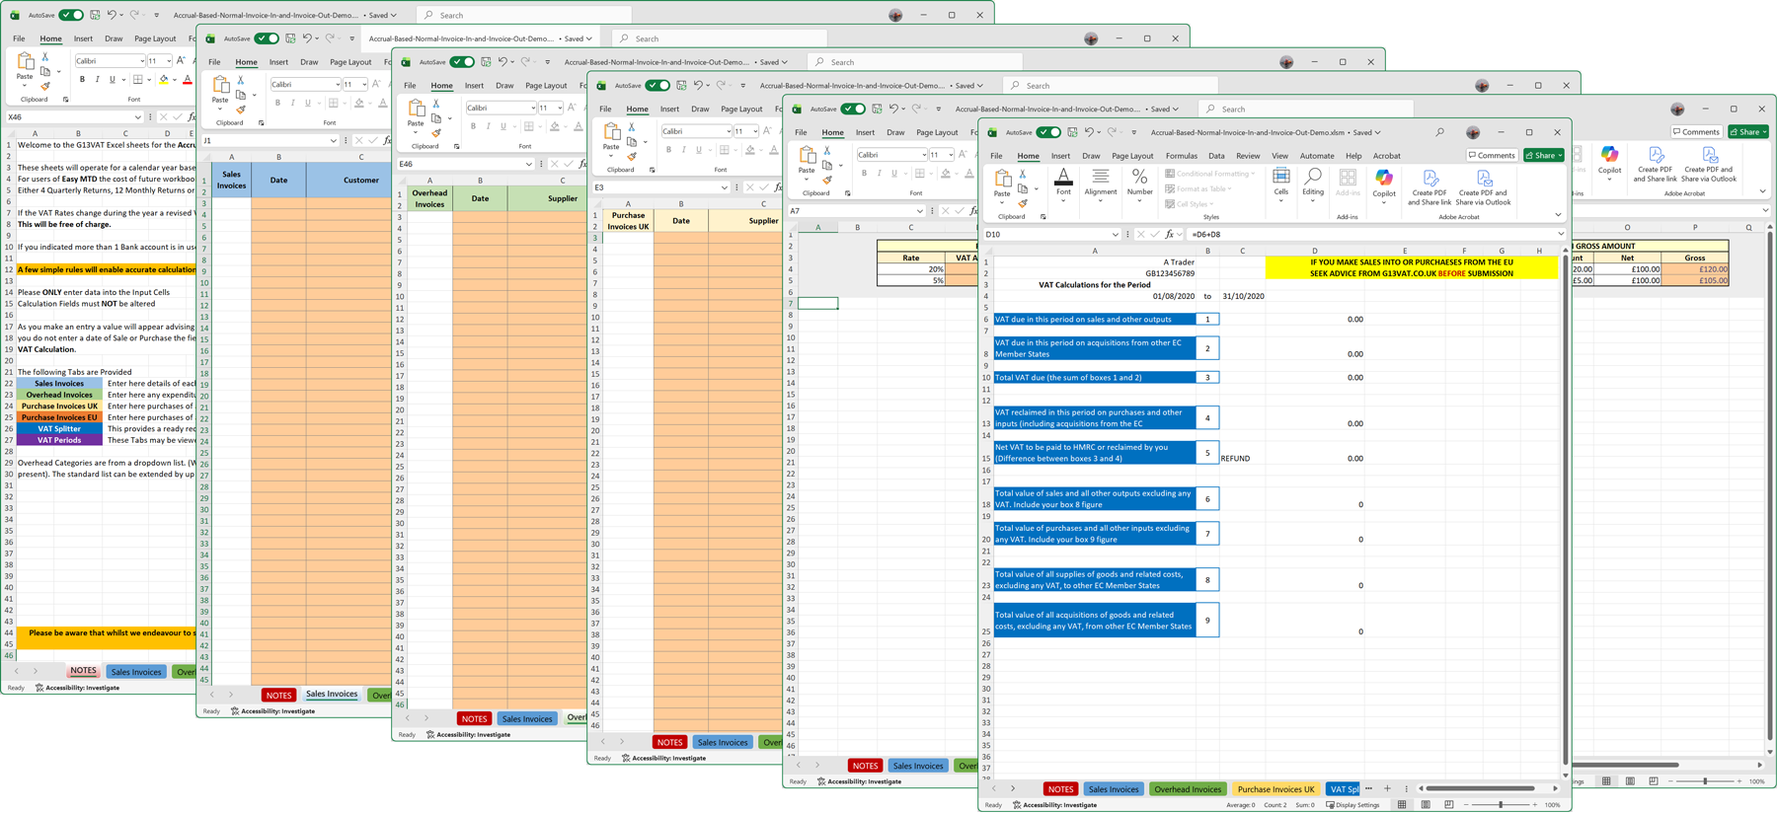Open Calibri font name dropdown in NOTES window (X46)
Image resolution: width=1777 pixels, height=814 pixels.
coord(142,61)
